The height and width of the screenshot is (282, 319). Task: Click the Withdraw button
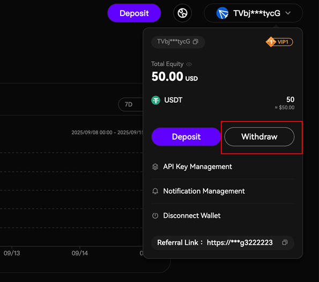point(259,137)
